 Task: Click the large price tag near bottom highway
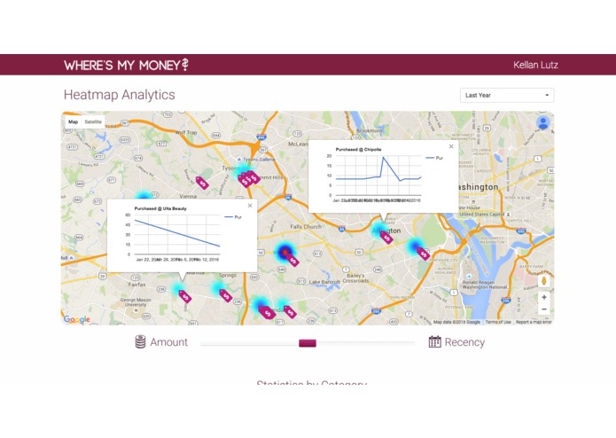tap(267, 312)
